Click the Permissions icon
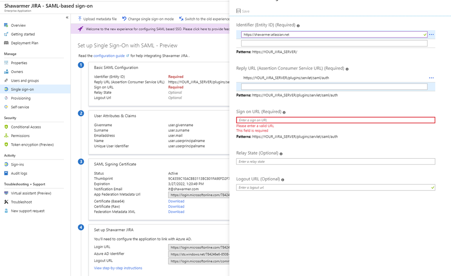451x276 pixels. click(x=6, y=136)
